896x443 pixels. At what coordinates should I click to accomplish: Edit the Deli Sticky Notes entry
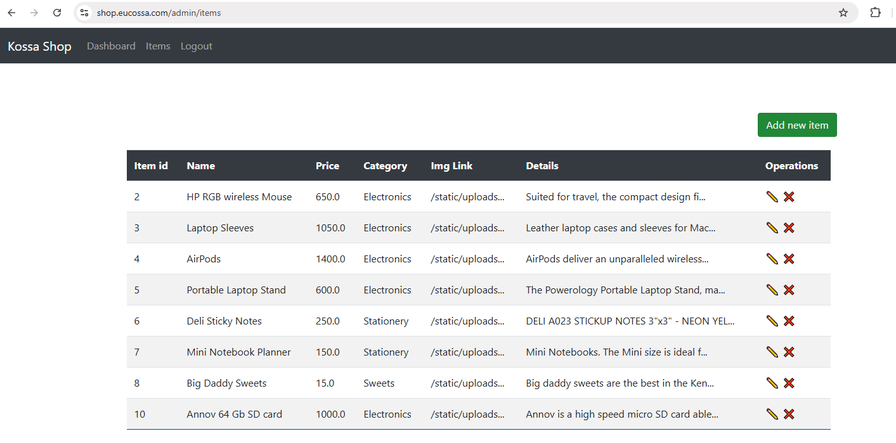coord(772,321)
